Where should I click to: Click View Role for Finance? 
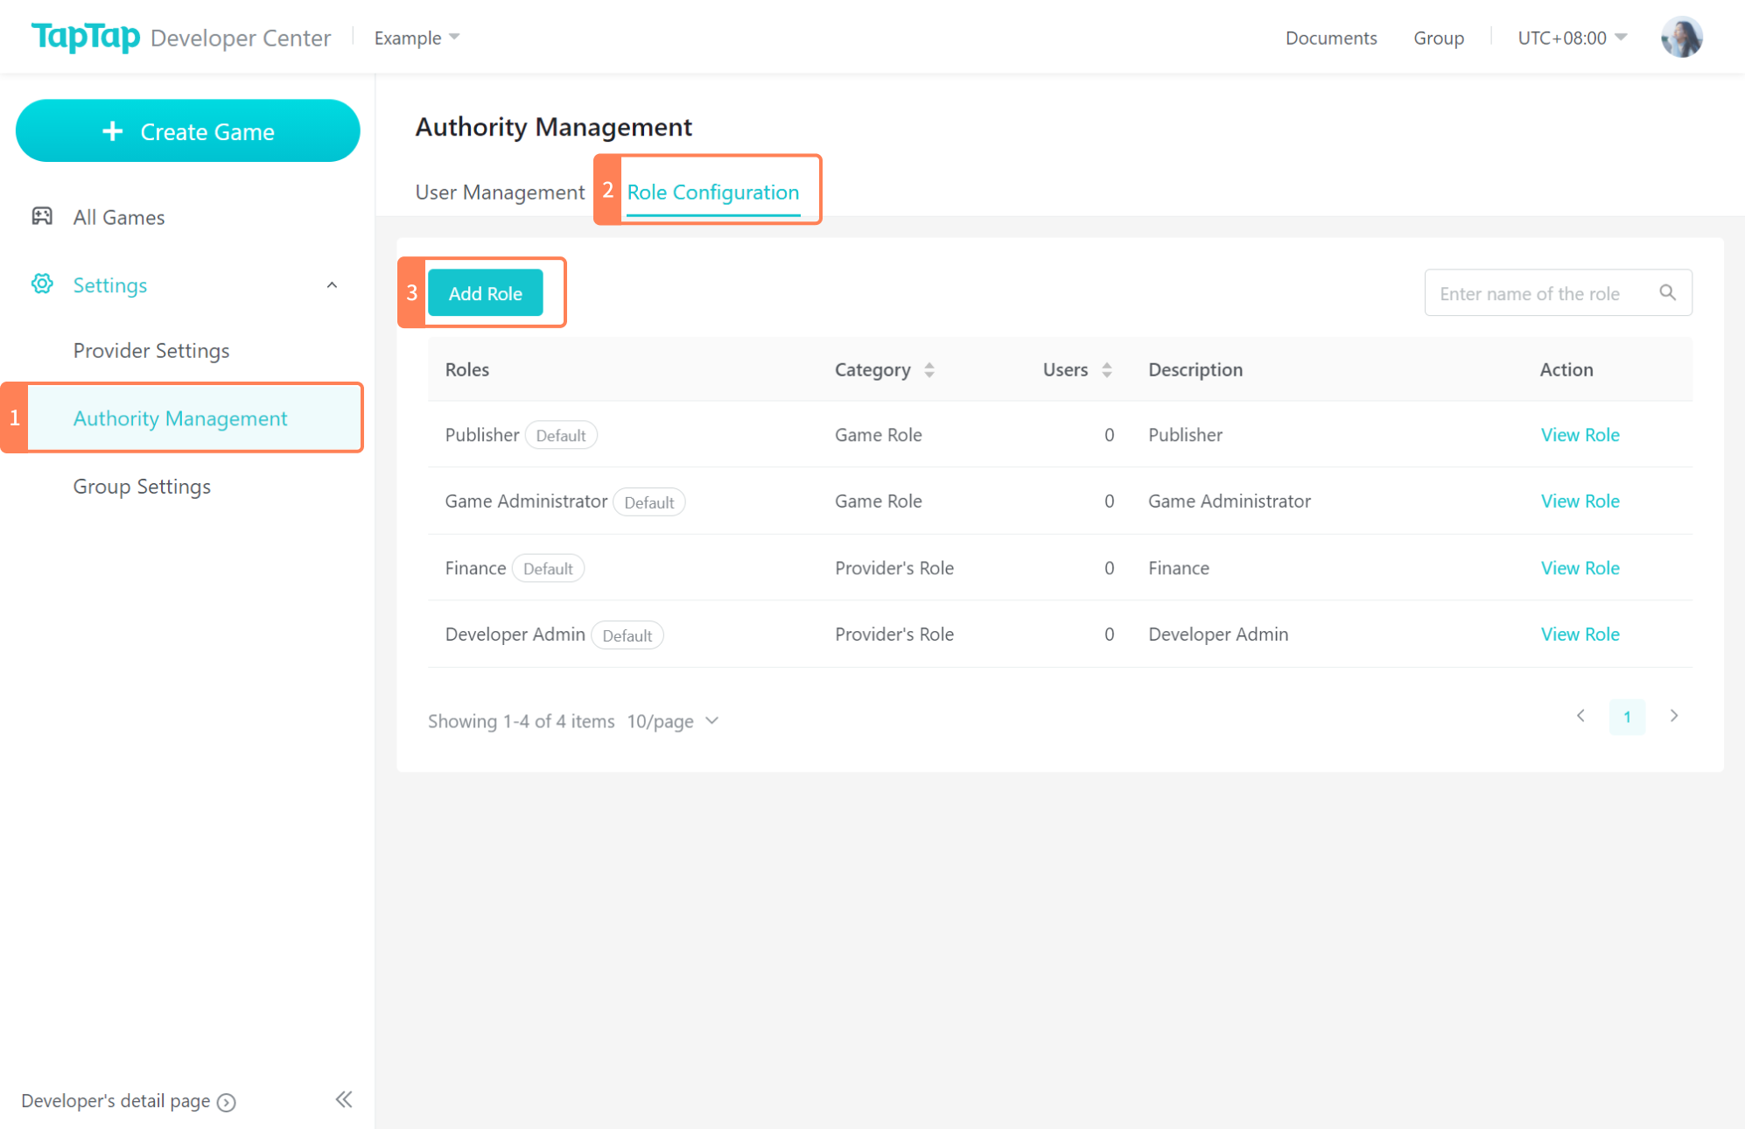pyautogui.click(x=1580, y=567)
